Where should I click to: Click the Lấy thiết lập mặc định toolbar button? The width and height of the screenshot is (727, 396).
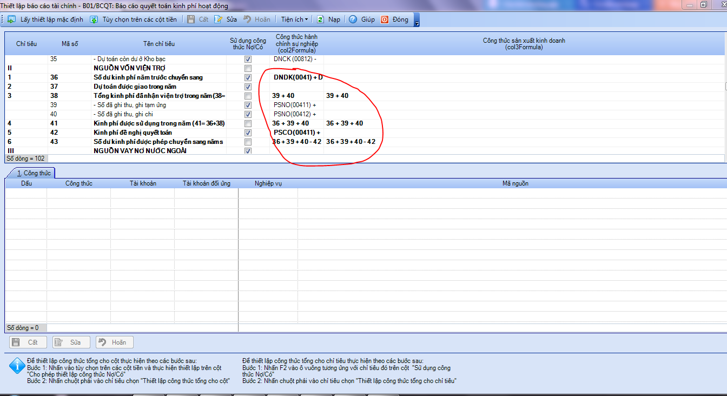point(45,19)
